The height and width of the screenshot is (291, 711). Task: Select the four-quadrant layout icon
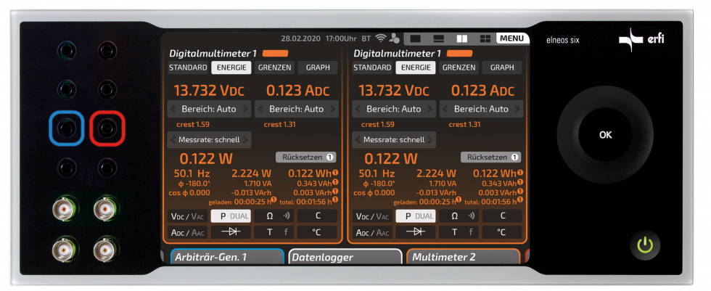[x=485, y=38]
